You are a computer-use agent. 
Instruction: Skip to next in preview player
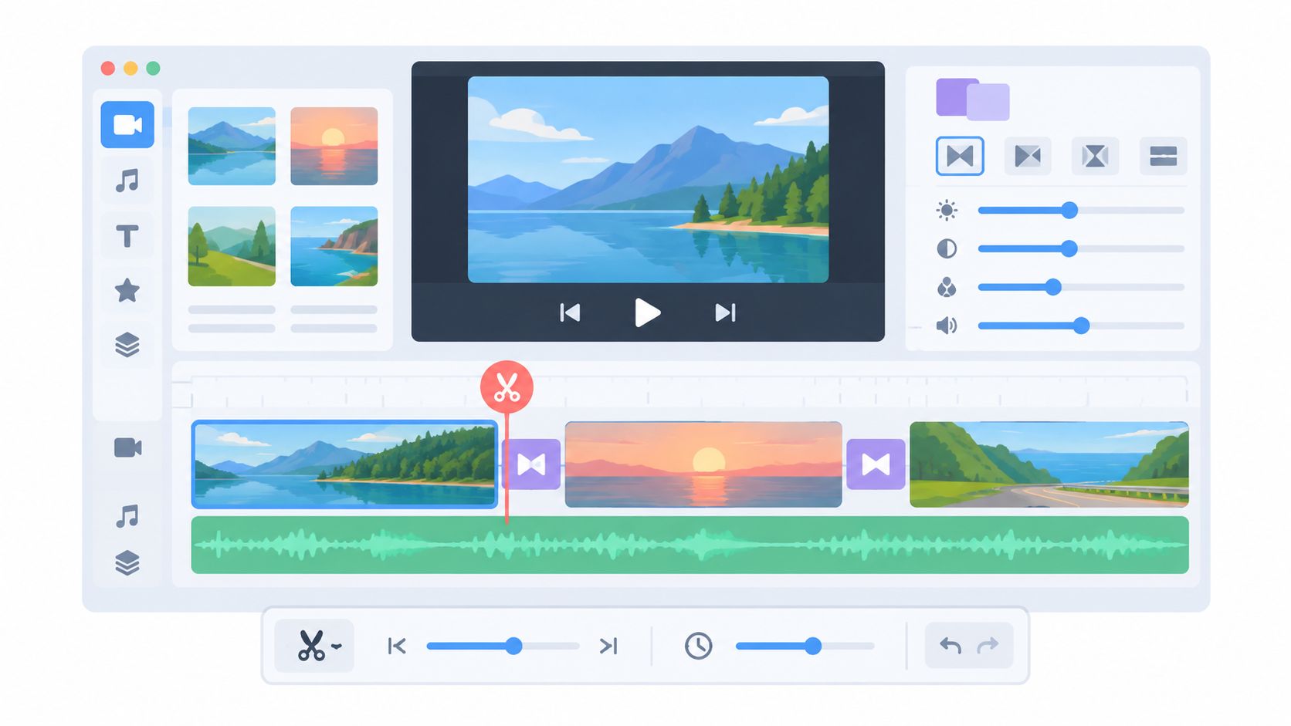tap(725, 312)
